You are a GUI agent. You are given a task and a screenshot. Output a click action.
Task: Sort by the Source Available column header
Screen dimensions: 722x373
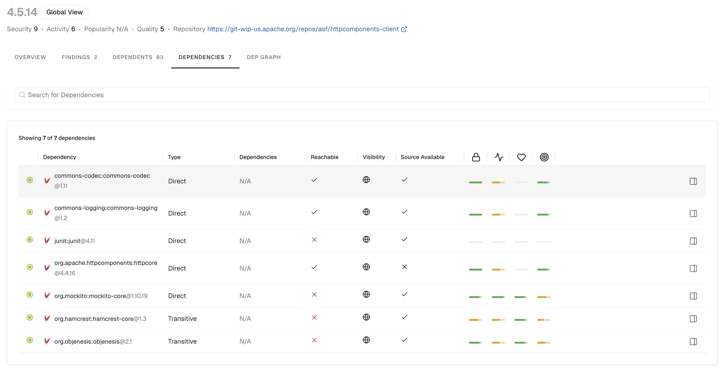422,157
